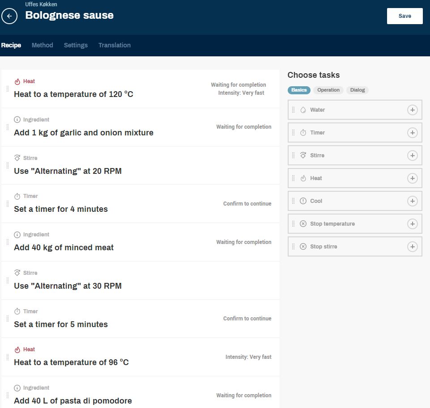Open the Heat to 120 °C step

tap(73, 94)
